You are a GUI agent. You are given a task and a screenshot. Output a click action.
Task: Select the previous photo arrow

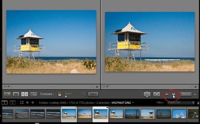pos(167,94)
